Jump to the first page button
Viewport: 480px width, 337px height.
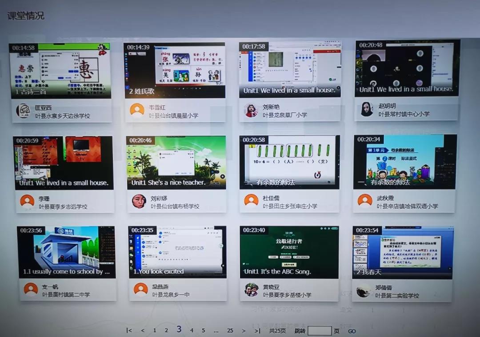(x=129, y=330)
